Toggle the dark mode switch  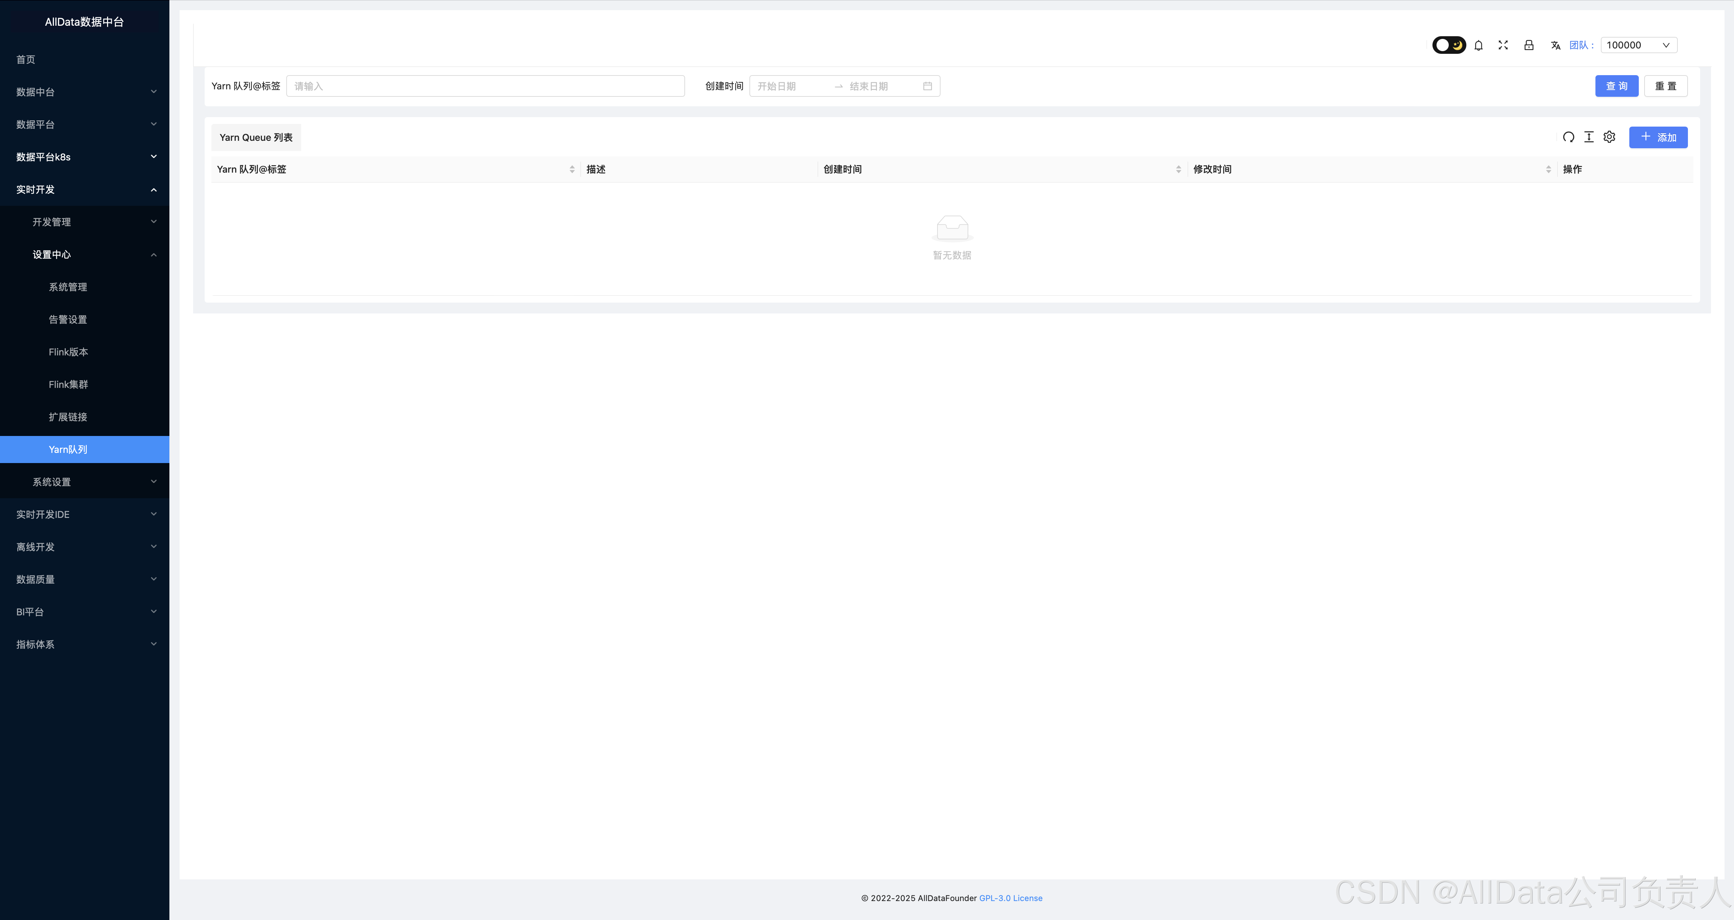pos(1449,45)
